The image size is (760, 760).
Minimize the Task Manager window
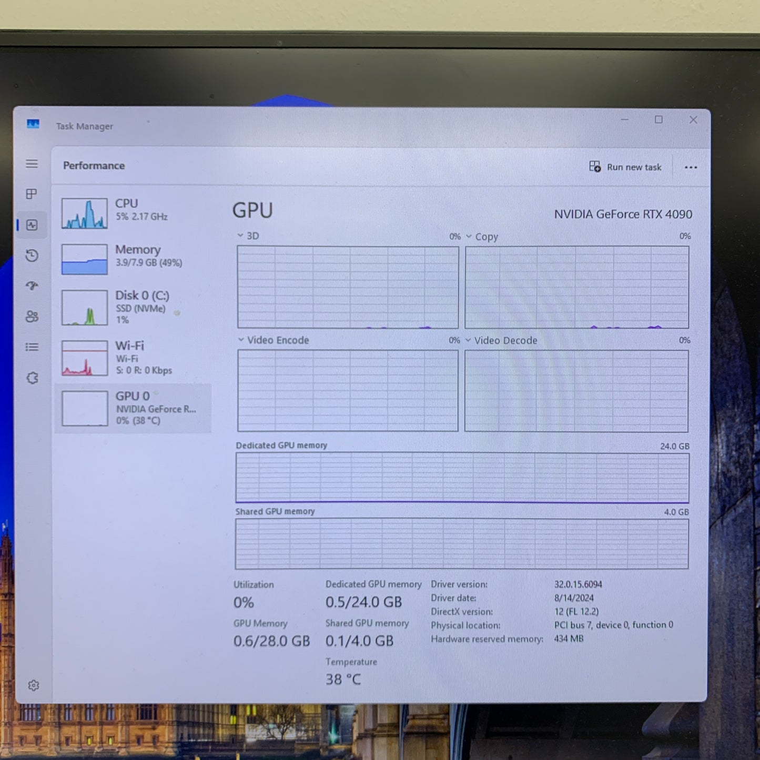pos(625,120)
